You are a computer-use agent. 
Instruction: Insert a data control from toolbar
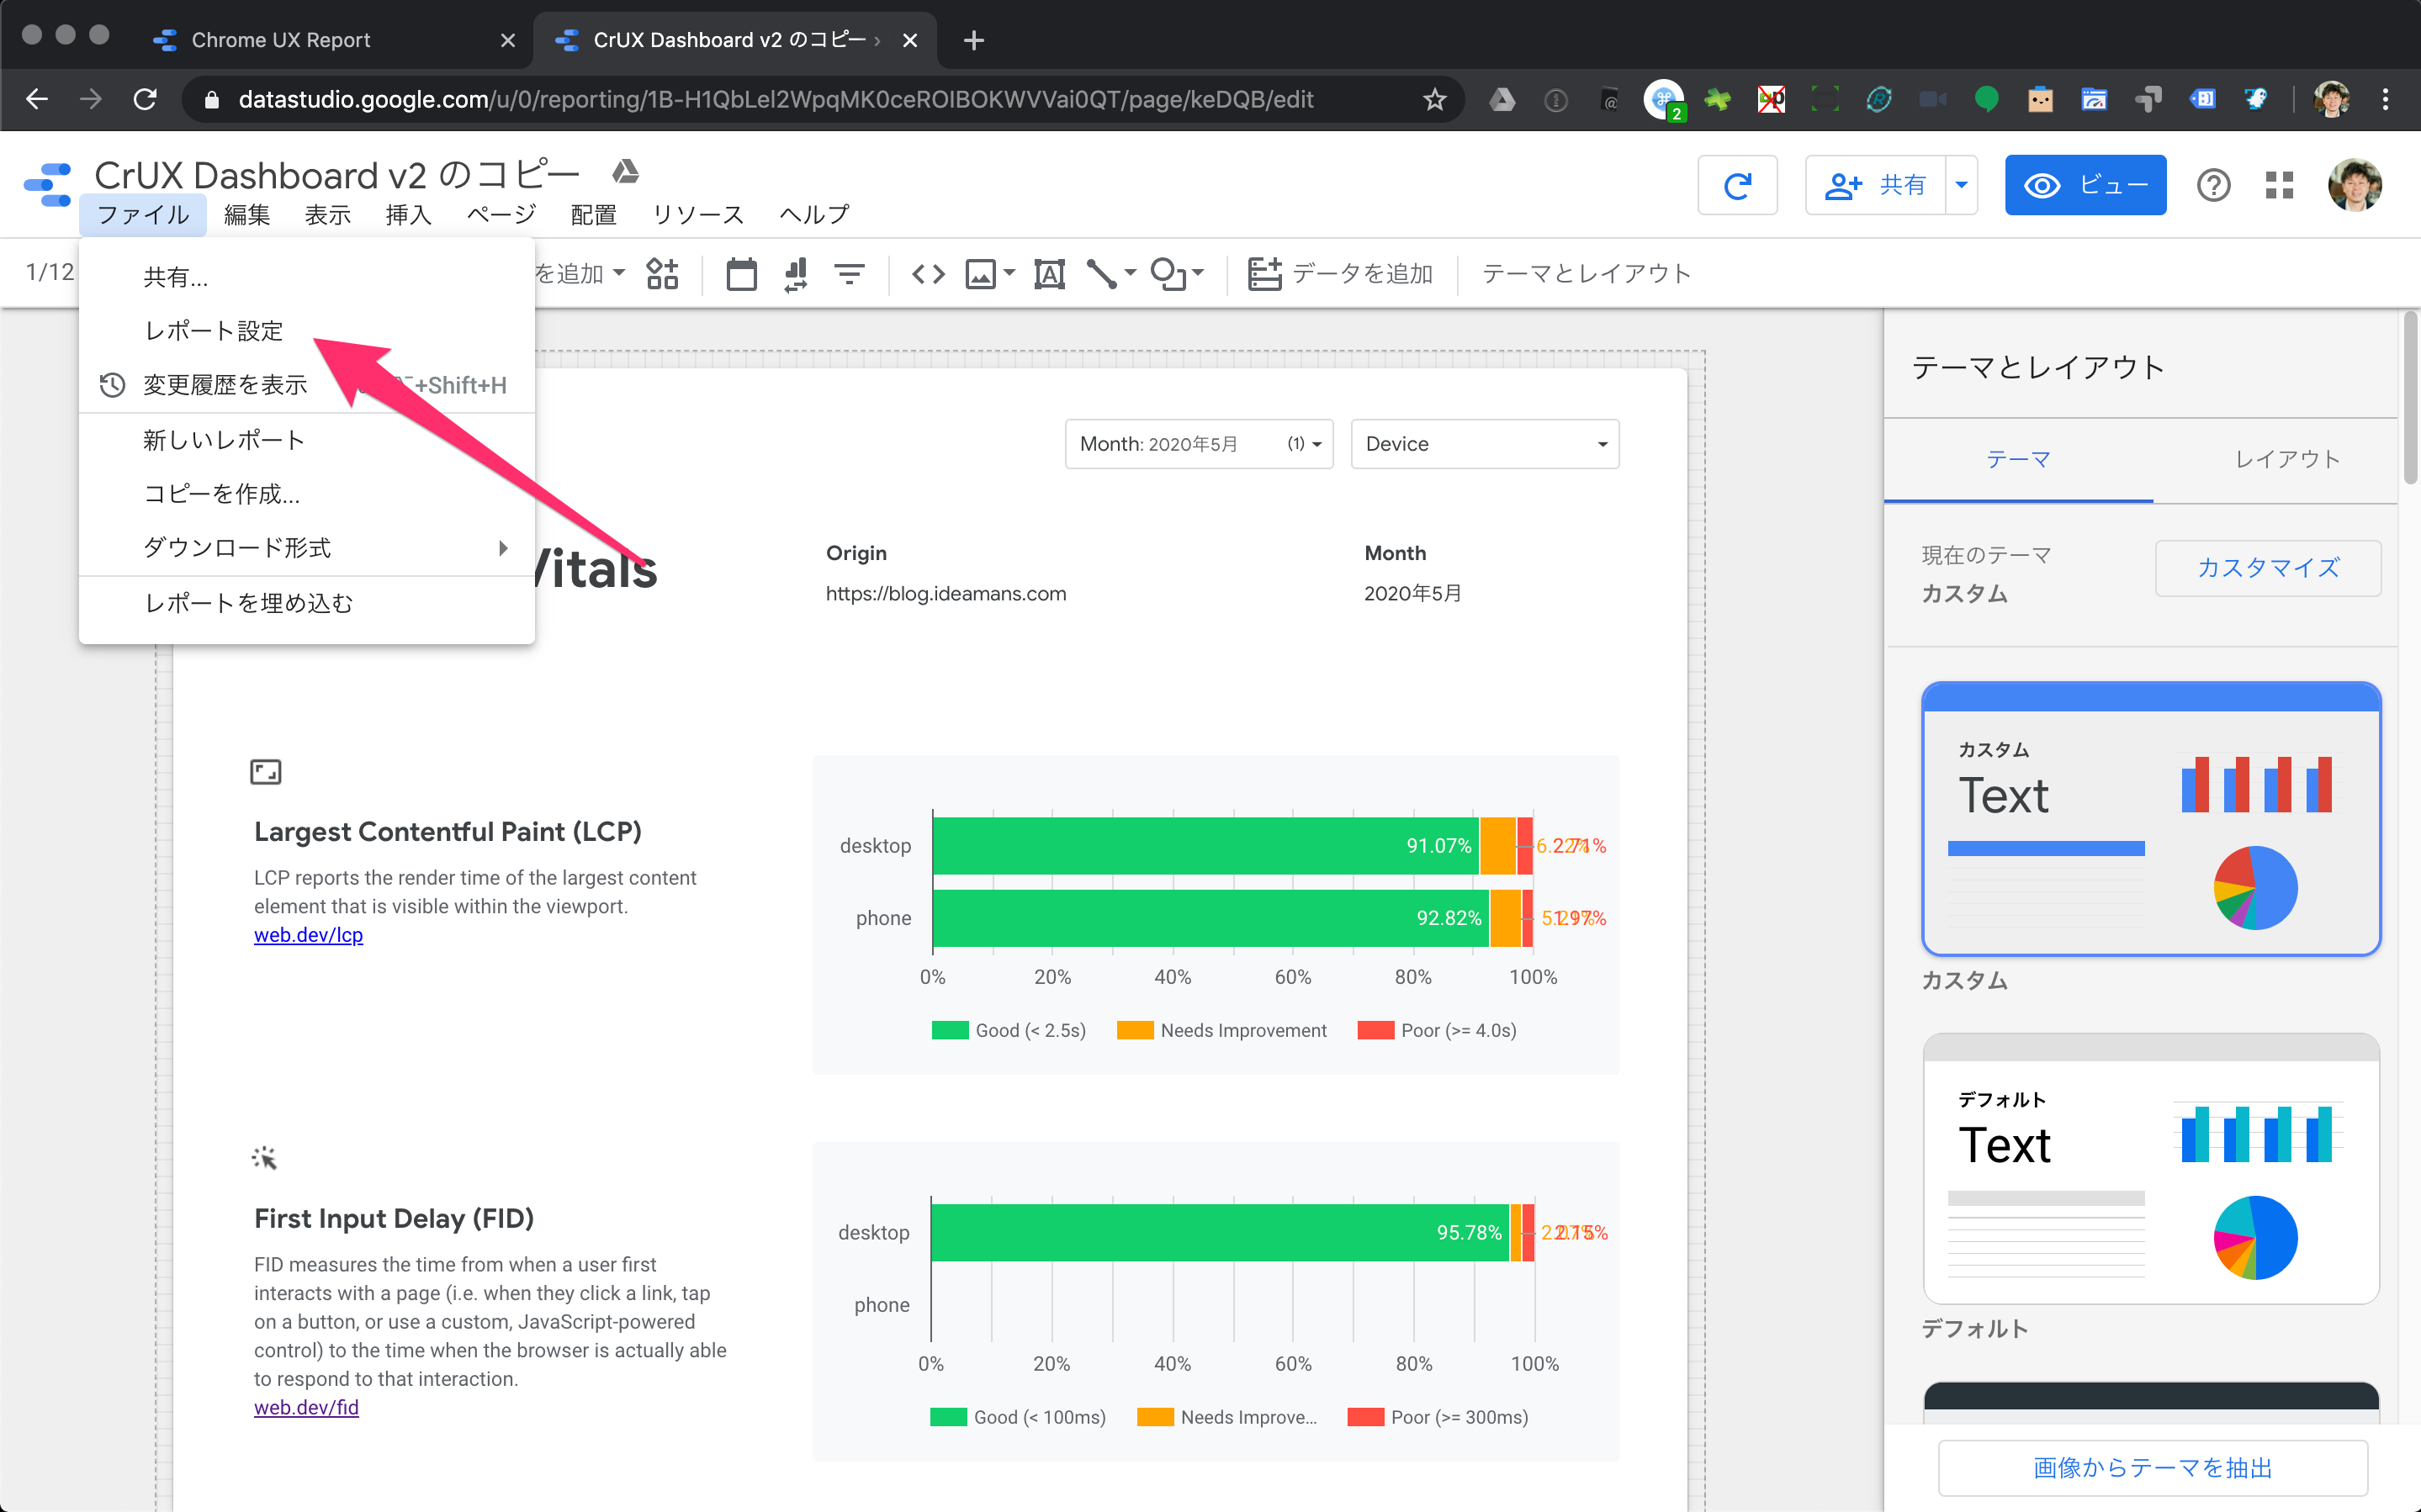(x=796, y=273)
